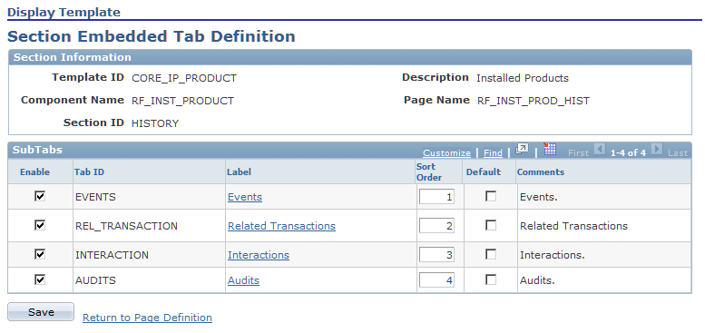Click Return to Page Definition link
The width and height of the screenshot is (705, 333).
tap(147, 318)
